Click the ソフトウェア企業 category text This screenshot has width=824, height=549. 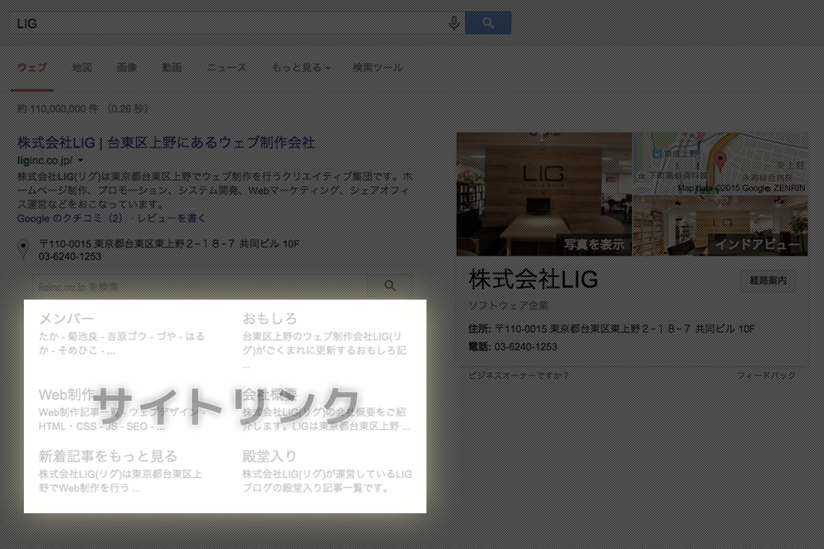[508, 306]
